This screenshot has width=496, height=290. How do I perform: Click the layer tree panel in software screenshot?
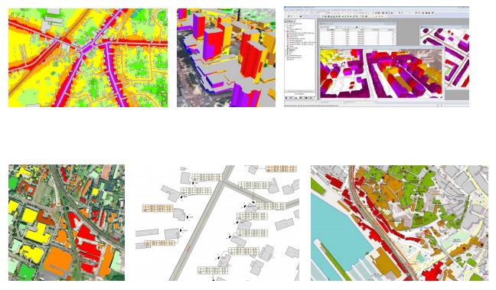[300, 56]
